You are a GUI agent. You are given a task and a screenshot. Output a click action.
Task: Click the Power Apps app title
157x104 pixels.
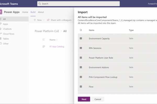coord(12,12)
